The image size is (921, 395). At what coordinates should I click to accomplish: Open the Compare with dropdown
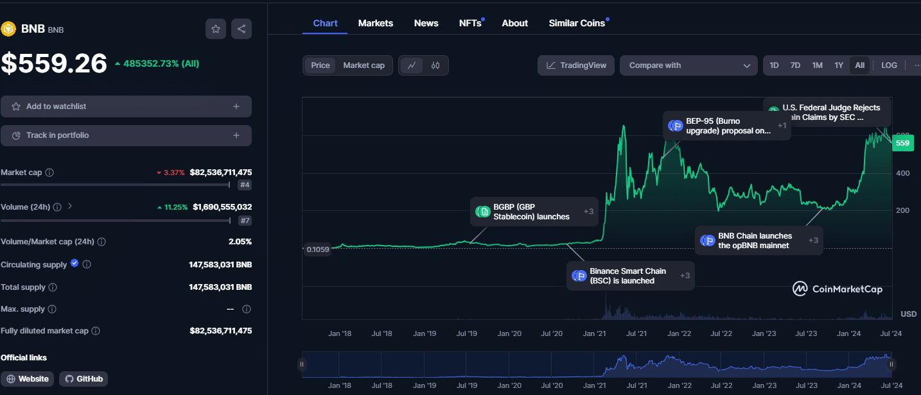[x=689, y=65]
